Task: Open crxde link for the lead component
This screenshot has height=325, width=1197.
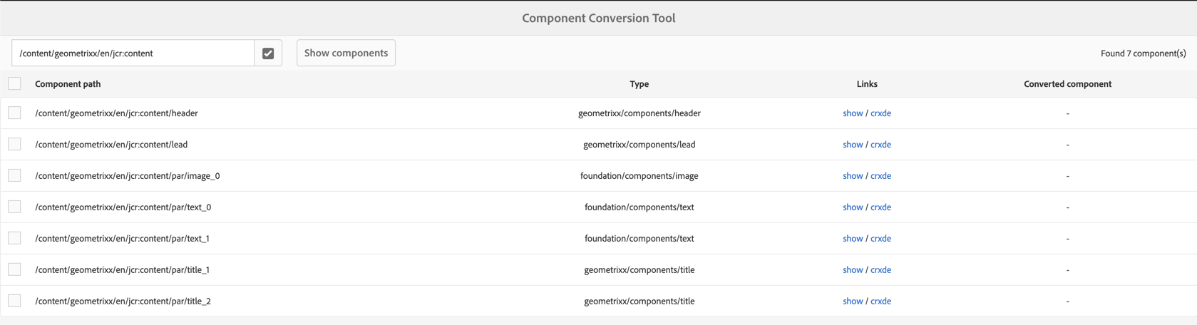Action: point(880,145)
